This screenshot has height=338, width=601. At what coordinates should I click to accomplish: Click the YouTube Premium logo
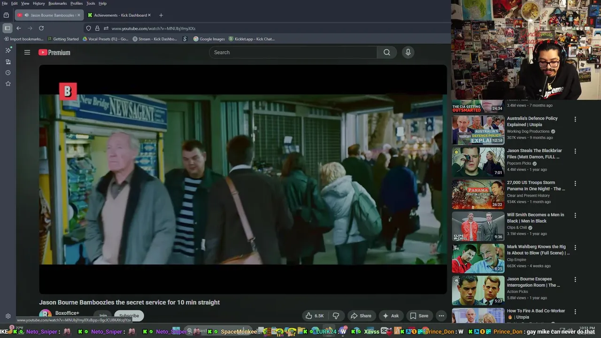pyautogui.click(x=54, y=53)
